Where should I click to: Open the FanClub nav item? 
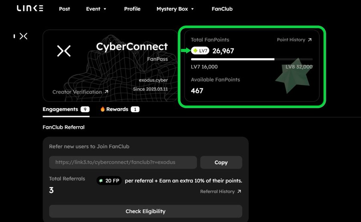point(222,9)
